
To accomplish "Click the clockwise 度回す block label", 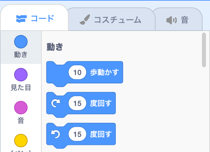I will [x=101, y=103].
